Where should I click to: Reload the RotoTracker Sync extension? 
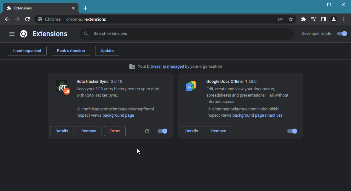tap(147, 131)
